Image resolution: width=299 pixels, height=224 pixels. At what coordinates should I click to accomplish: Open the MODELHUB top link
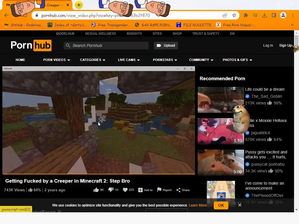point(65,34)
